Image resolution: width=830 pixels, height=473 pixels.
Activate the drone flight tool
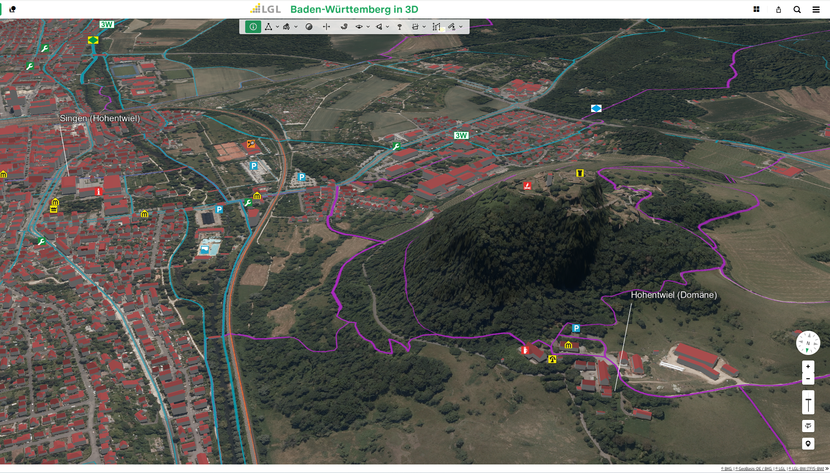pos(344,27)
